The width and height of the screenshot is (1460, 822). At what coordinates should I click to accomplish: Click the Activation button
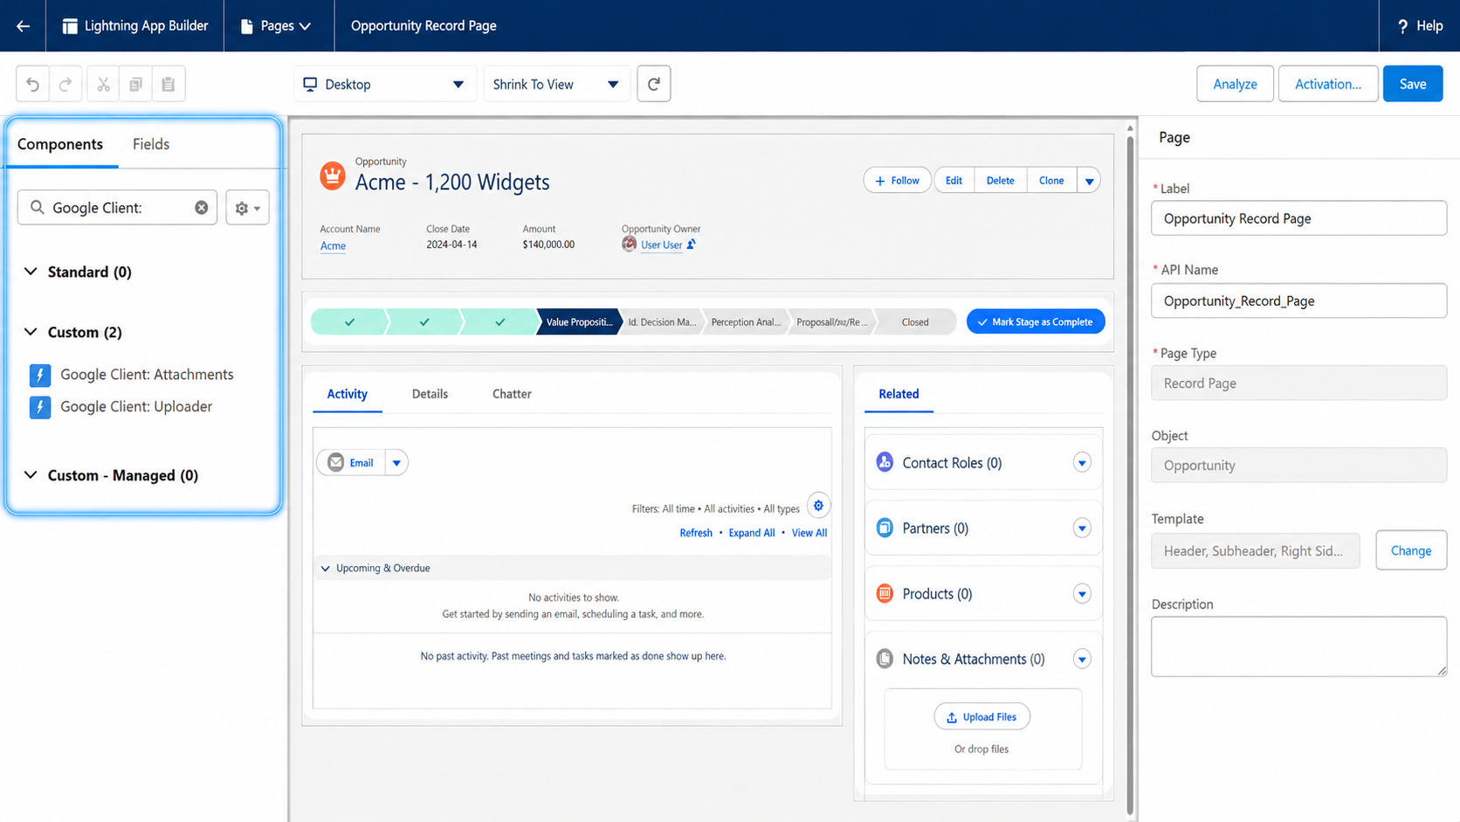[1328, 84]
